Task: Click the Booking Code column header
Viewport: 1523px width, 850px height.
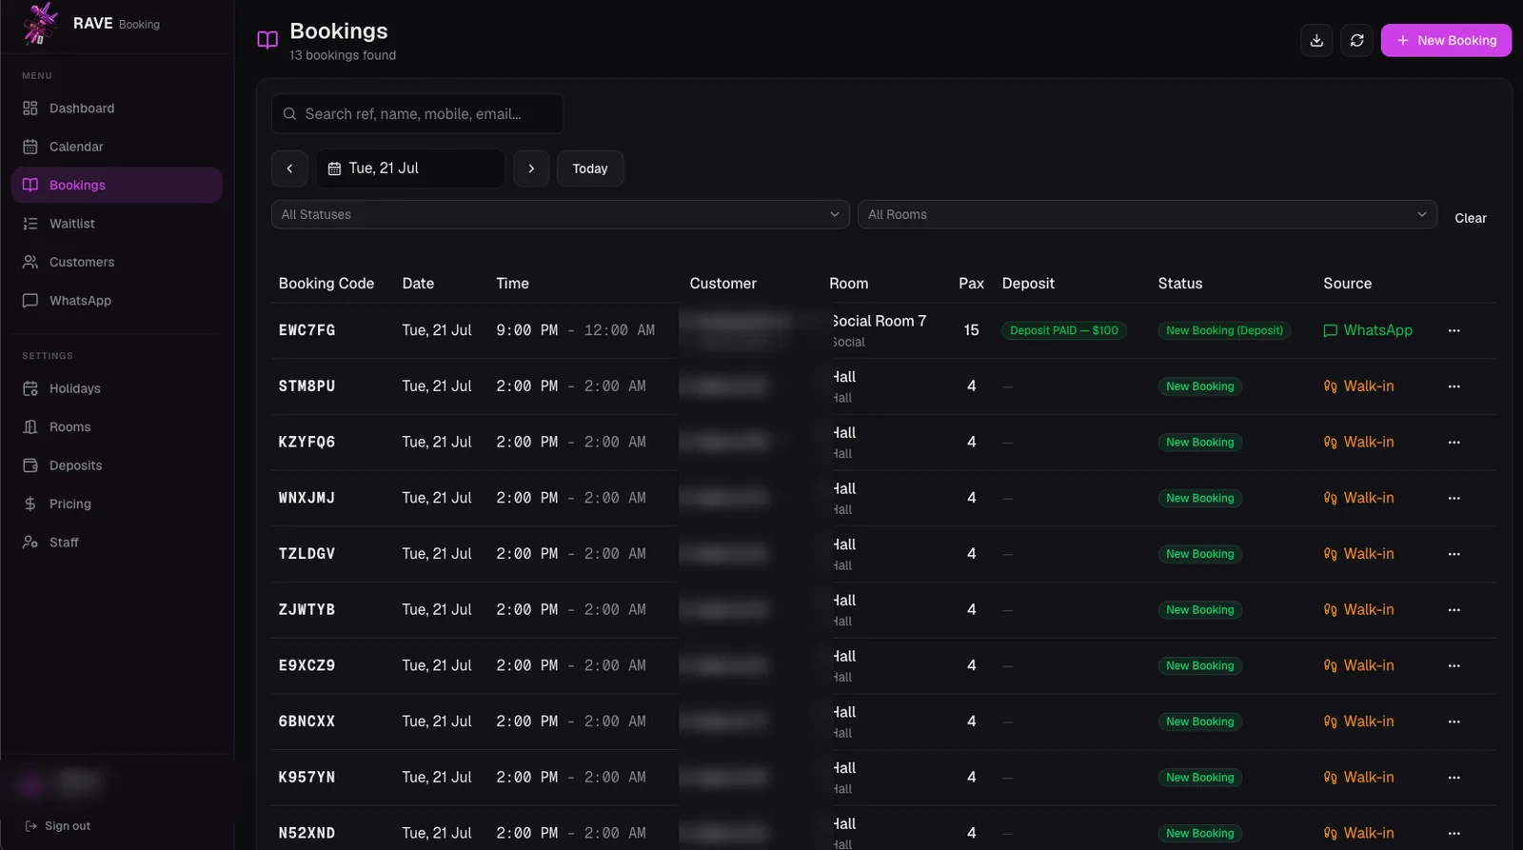Action: click(326, 284)
